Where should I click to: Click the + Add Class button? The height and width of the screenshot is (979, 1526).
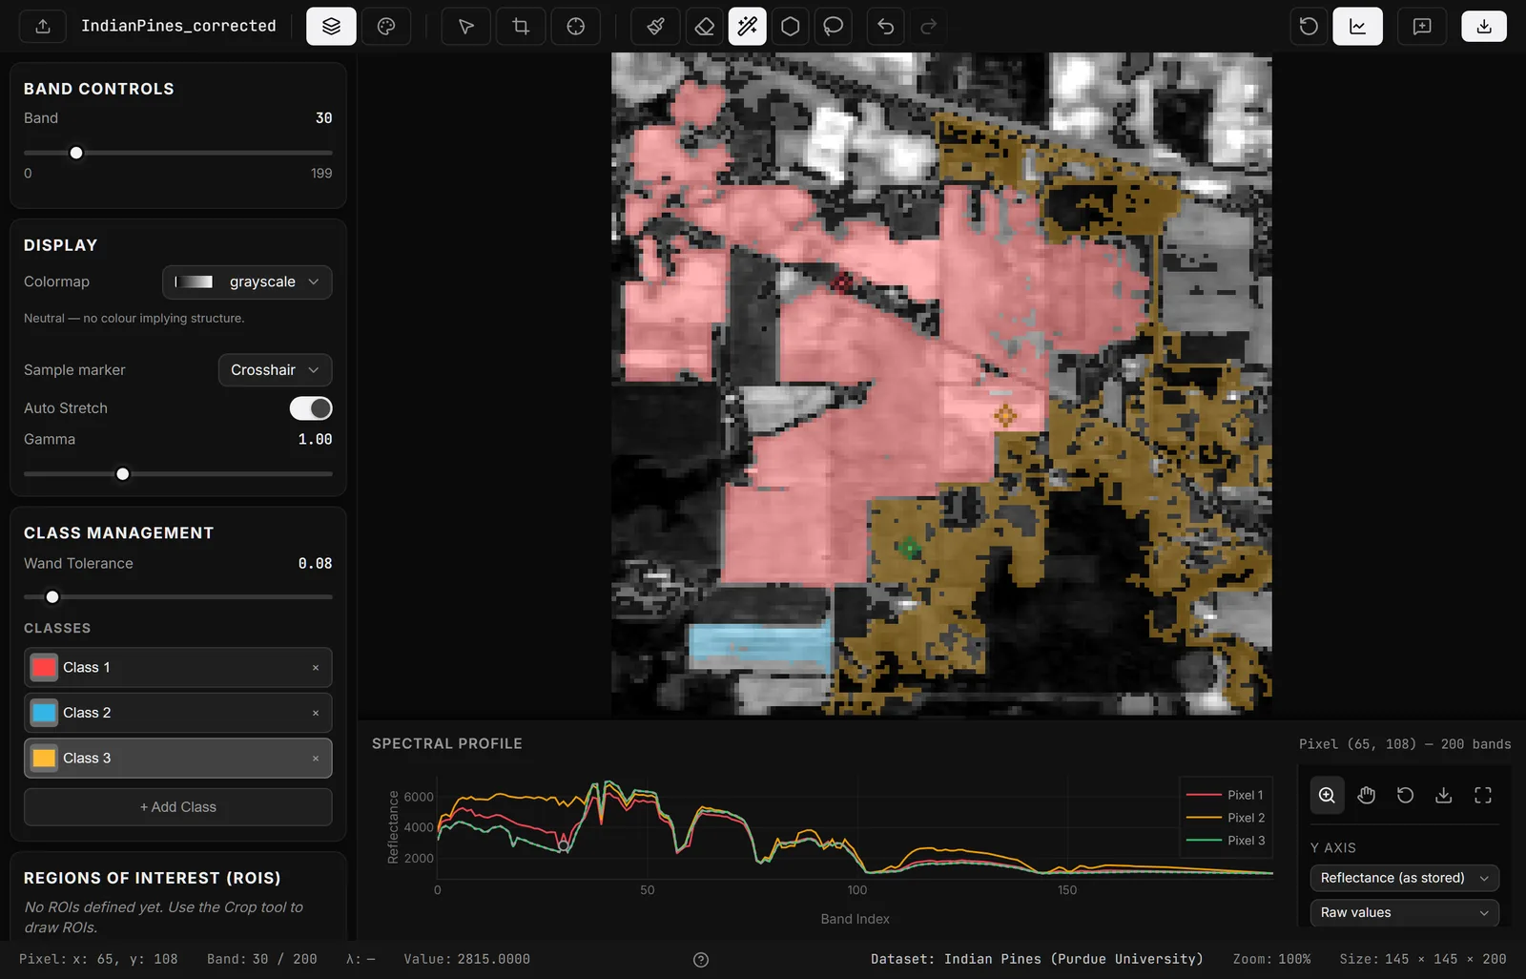pos(178,807)
